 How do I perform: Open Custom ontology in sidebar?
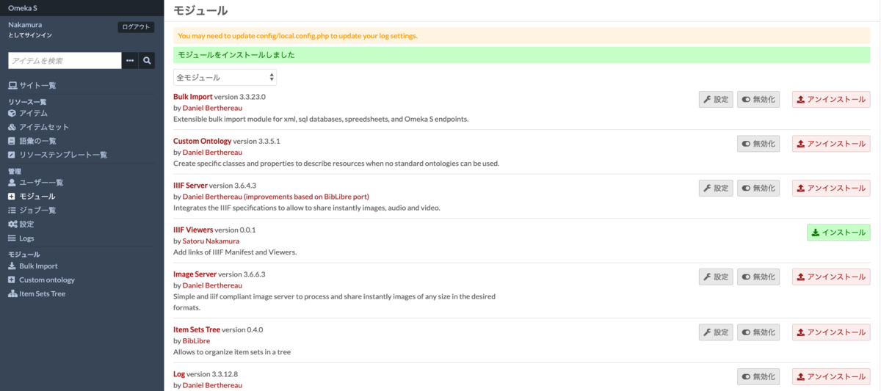tap(41, 279)
